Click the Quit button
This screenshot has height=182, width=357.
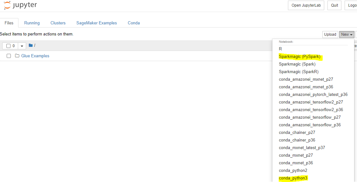point(334,5)
